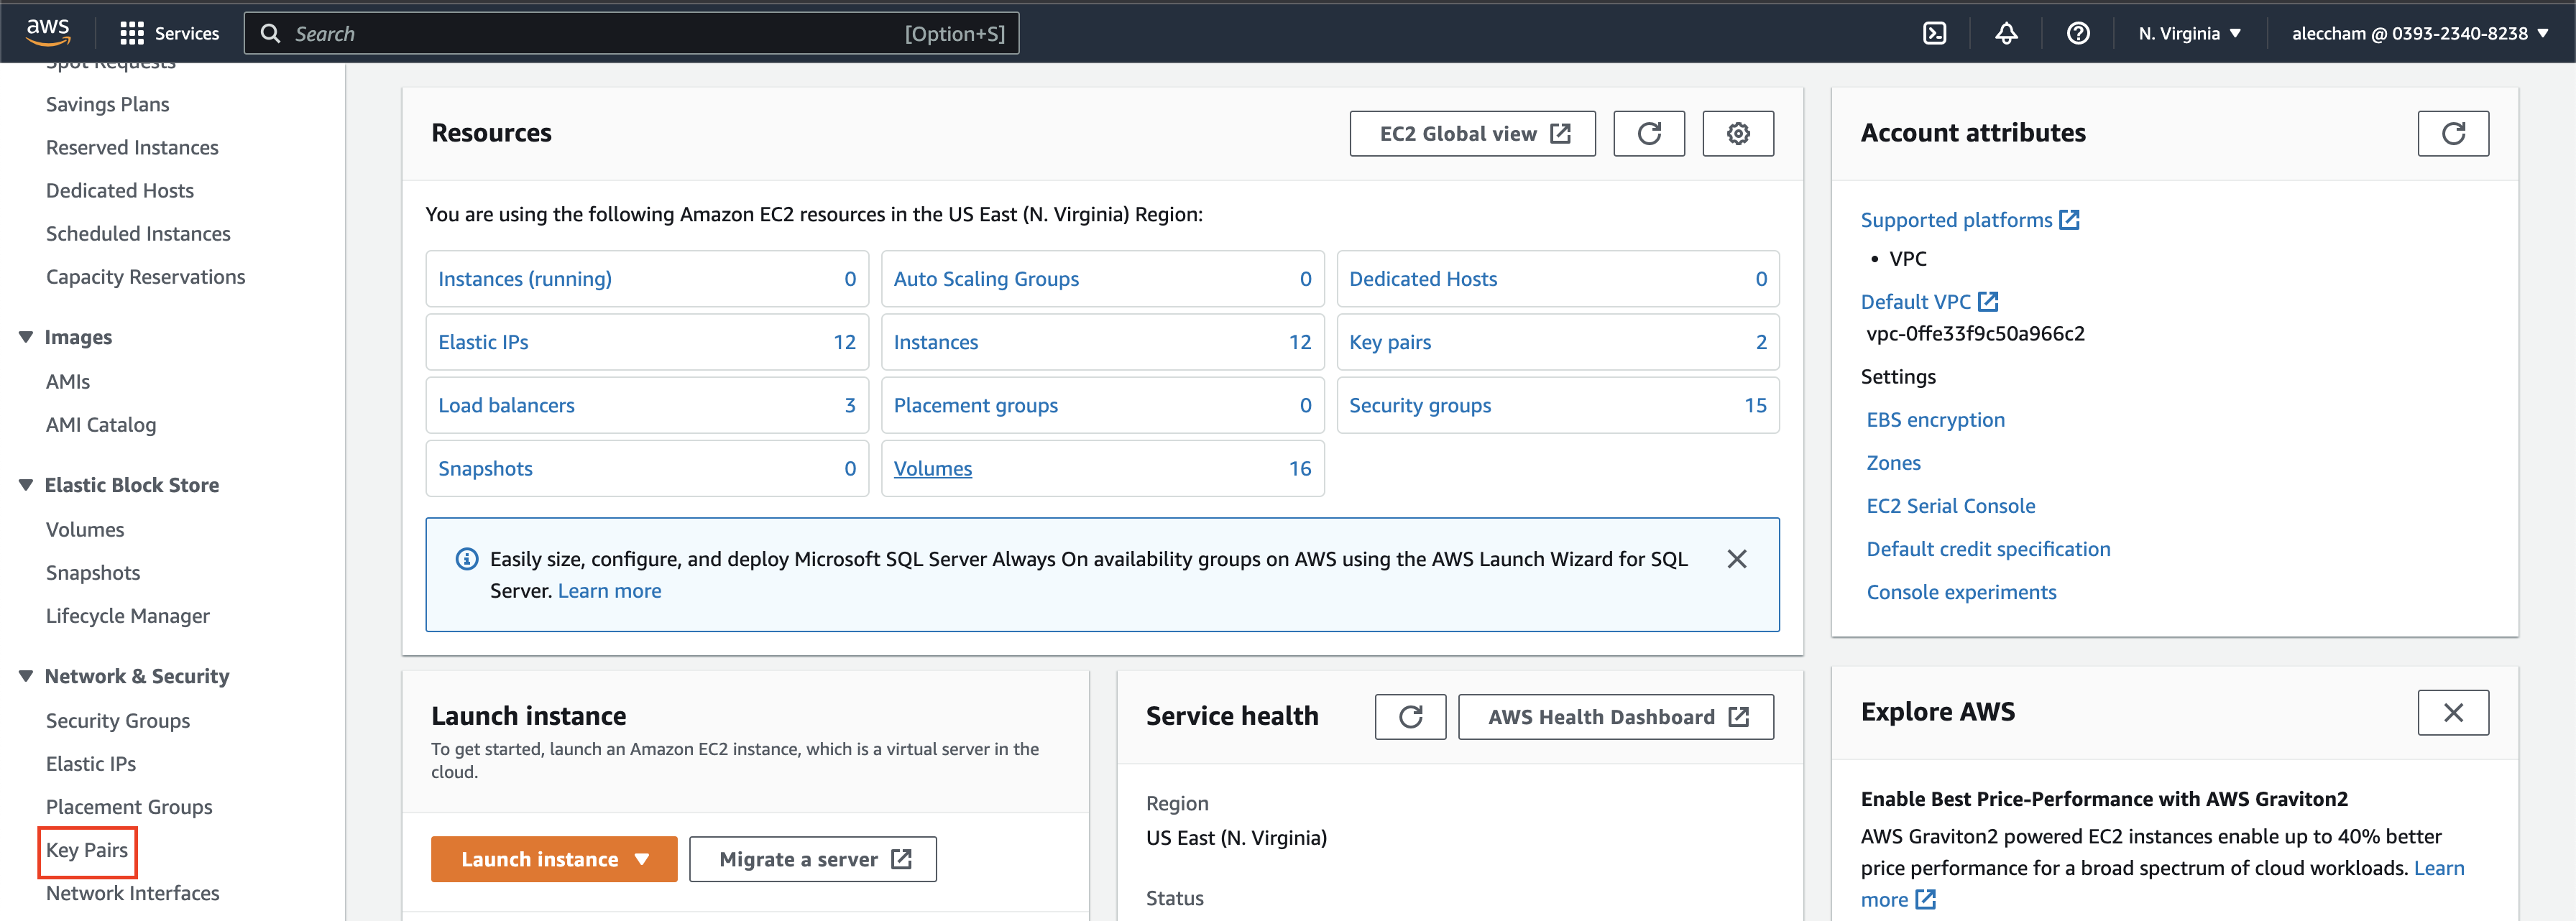The height and width of the screenshot is (921, 2576).
Task: Open Security Groups in sidebar
Action: [118, 721]
